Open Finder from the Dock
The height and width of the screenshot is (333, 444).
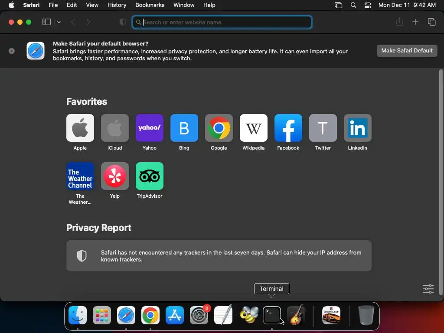pyautogui.click(x=78, y=315)
